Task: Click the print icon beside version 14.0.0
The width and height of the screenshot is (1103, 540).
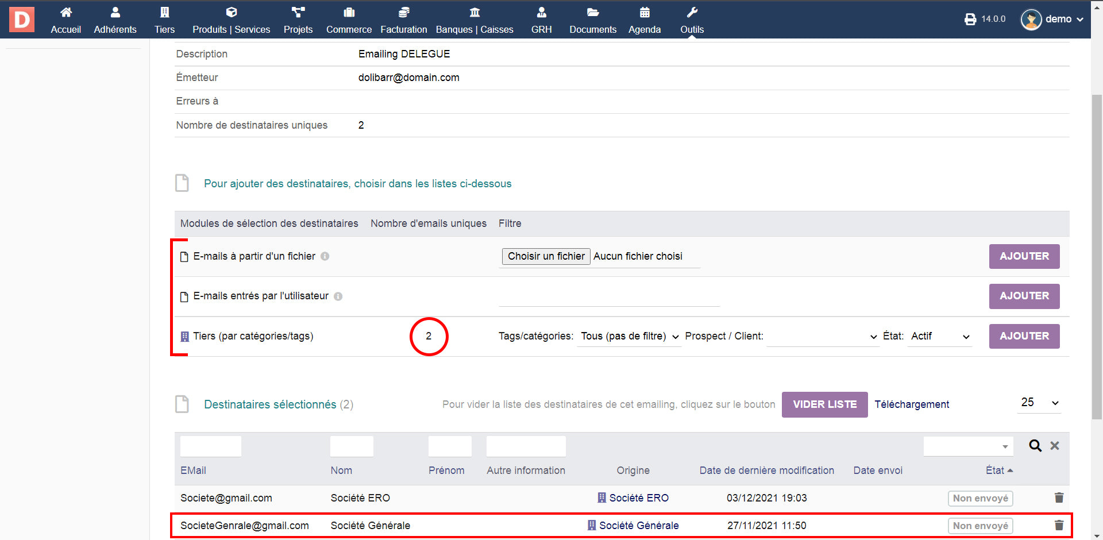Action: tap(970, 20)
